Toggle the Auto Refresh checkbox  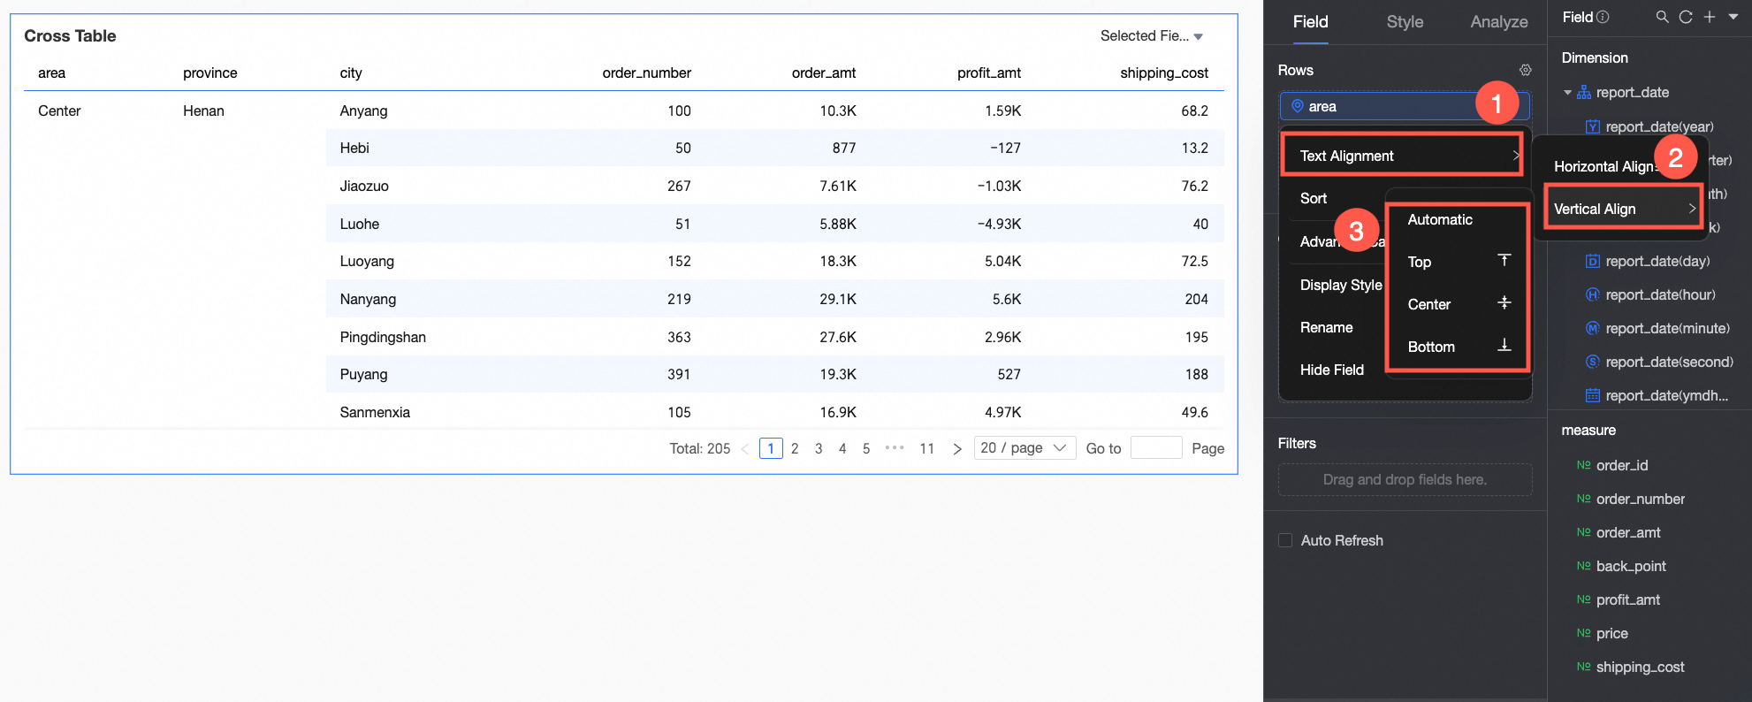click(1285, 540)
